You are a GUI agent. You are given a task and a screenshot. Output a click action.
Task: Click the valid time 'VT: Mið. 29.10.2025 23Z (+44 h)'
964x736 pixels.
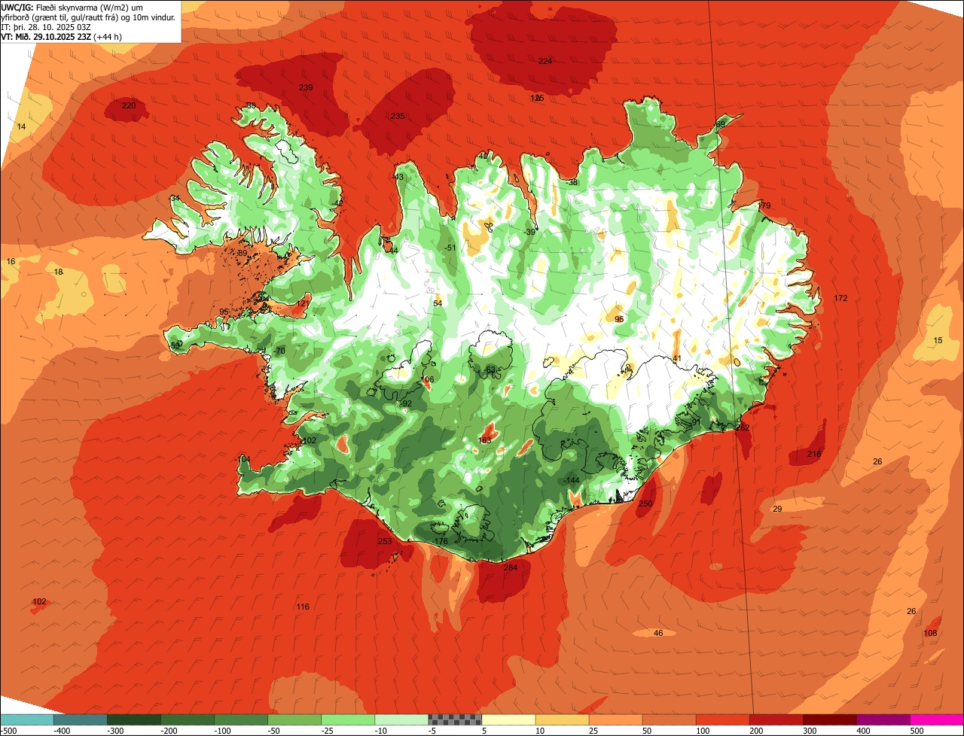(x=60, y=35)
